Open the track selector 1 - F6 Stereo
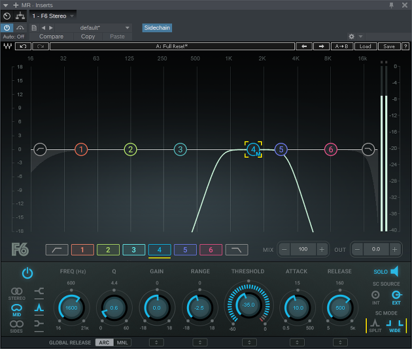The image size is (412, 349). point(53,16)
